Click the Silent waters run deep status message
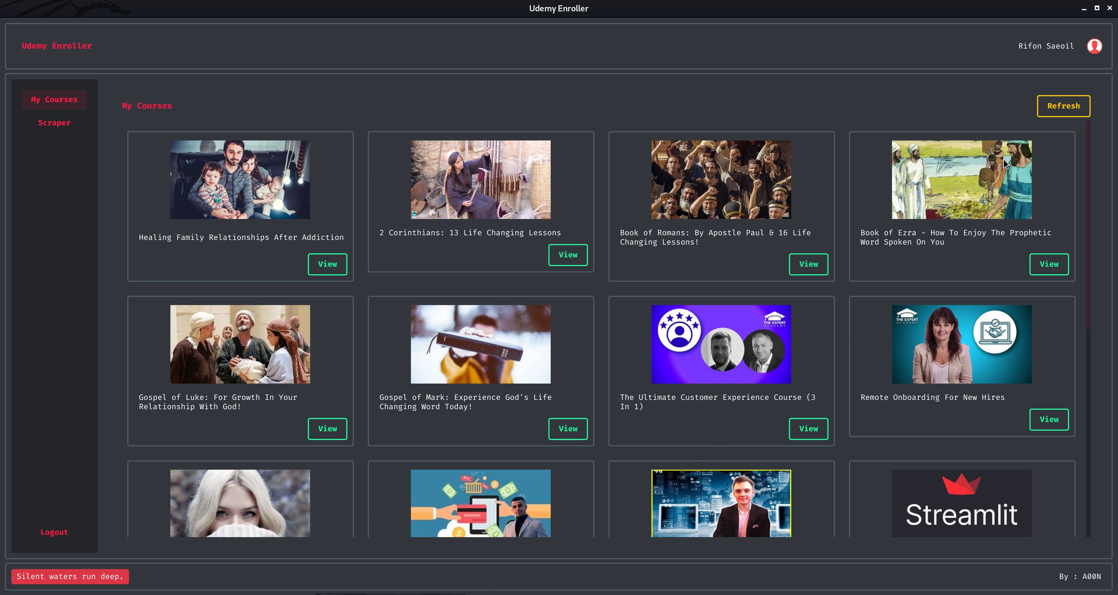 click(x=70, y=576)
